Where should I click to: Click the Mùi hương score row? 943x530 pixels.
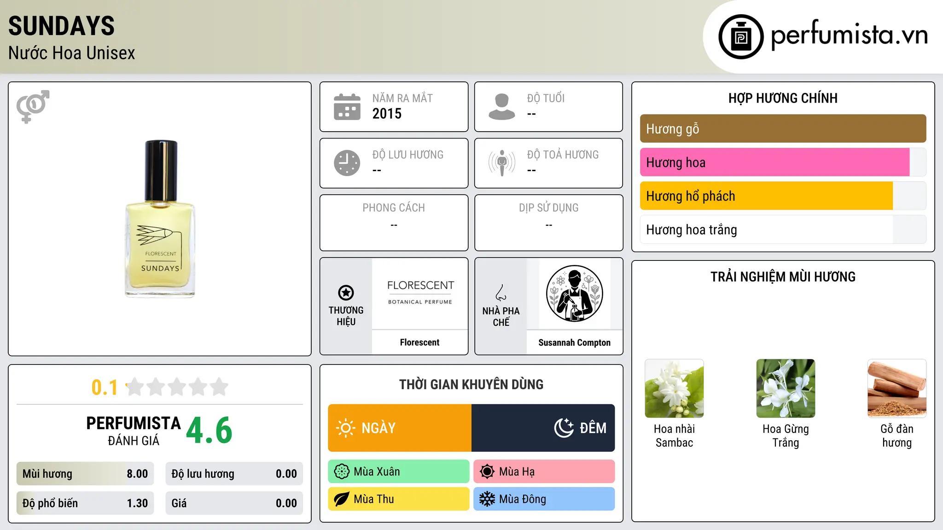click(x=85, y=474)
